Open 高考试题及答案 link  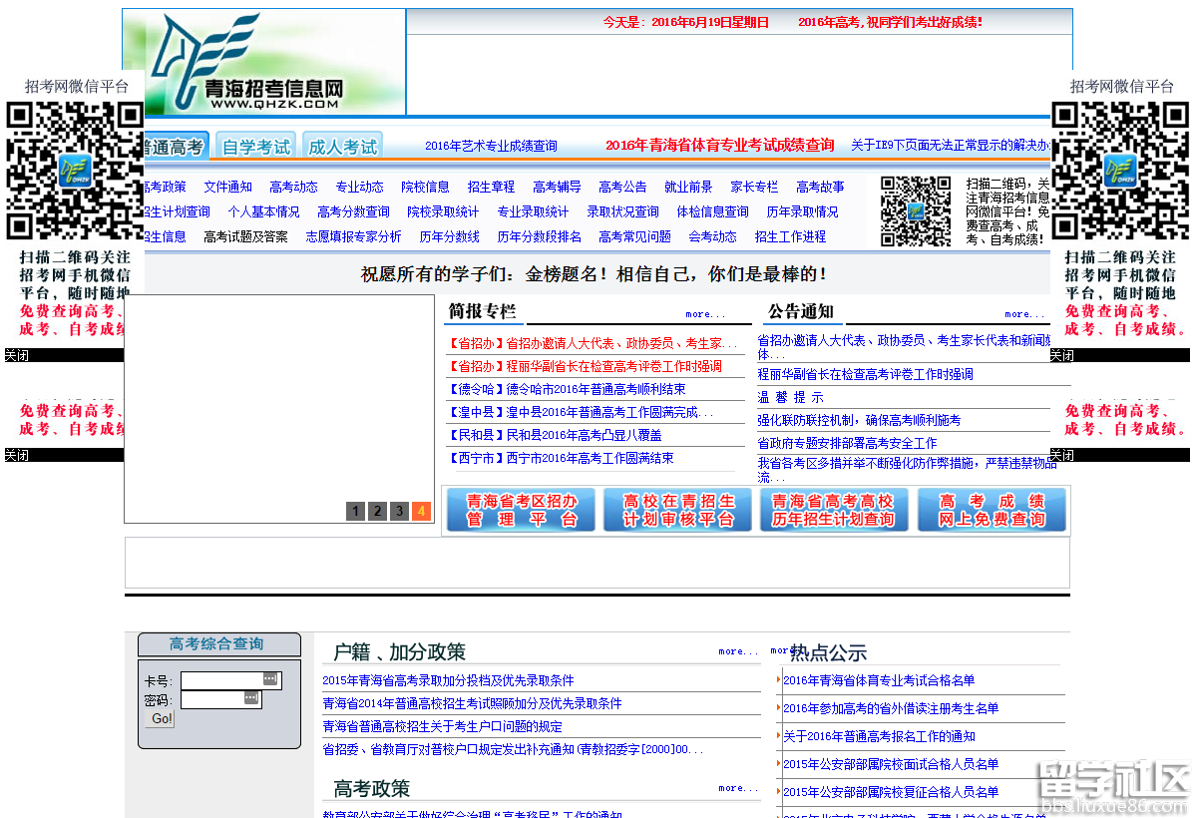click(x=246, y=236)
